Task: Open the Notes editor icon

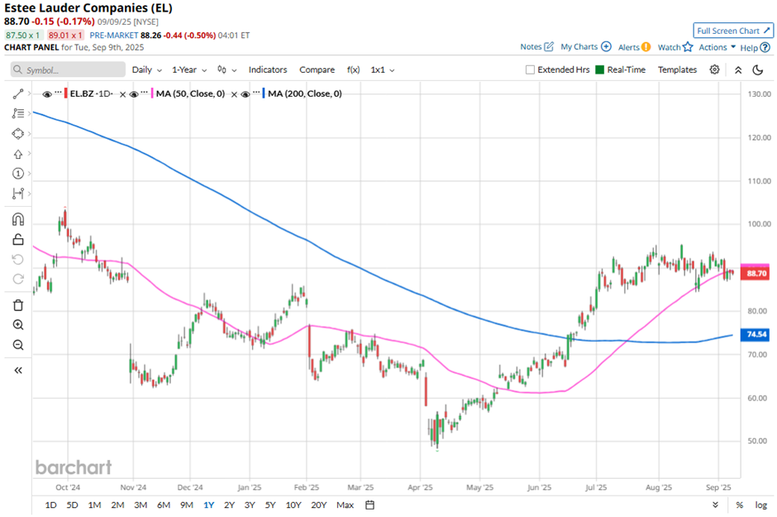Action: pyautogui.click(x=549, y=46)
